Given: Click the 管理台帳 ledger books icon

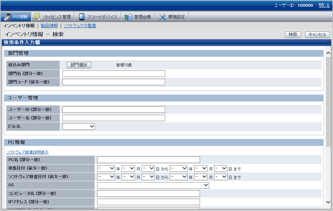Looking at the screenshot, I should (128, 17).
